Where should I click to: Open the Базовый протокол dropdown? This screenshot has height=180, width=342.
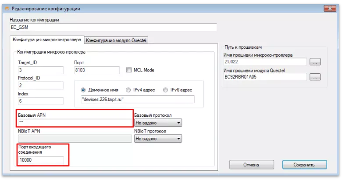pos(158,123)
